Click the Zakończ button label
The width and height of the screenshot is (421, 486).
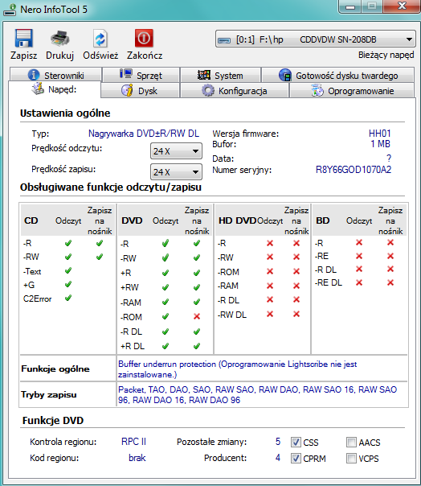coord(145,56)
